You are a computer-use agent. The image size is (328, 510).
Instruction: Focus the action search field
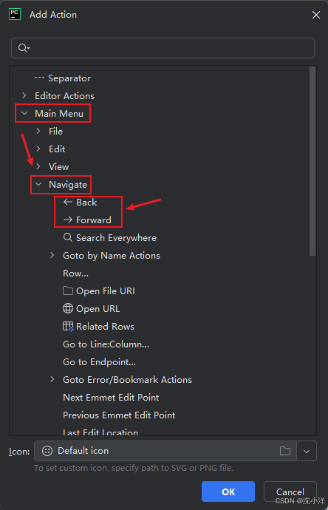coord(163,48)
